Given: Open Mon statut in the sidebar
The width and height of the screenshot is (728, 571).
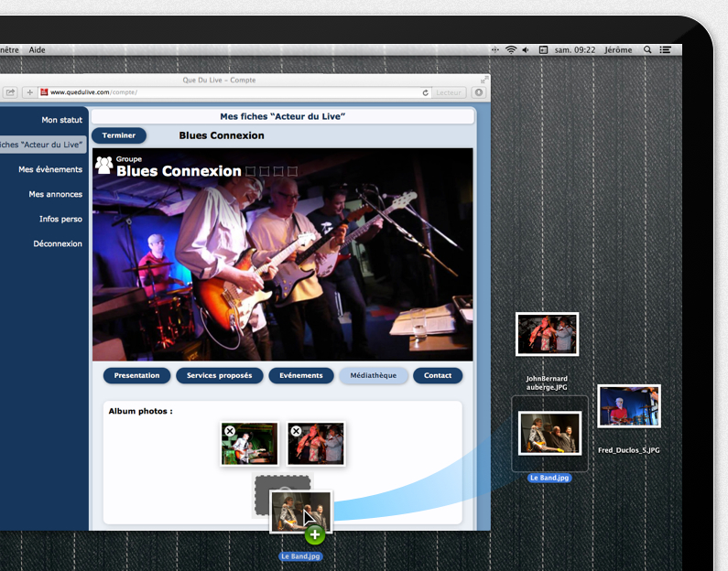Looking at the screenshot, I should coord(61,120).
